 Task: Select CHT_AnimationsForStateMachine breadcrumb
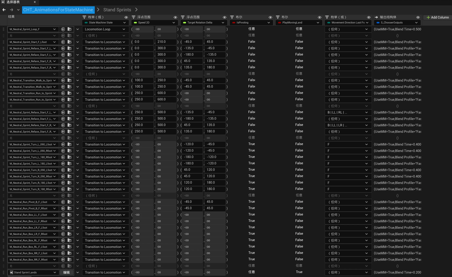coord(58,10)
